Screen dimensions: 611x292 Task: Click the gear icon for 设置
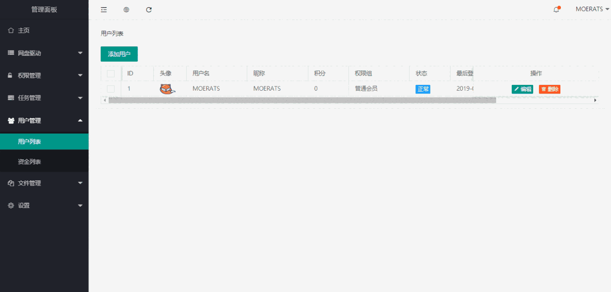coord(11,206)
